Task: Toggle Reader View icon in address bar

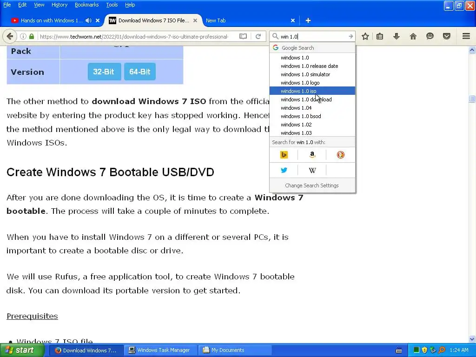Action: (x=243, y=36)
